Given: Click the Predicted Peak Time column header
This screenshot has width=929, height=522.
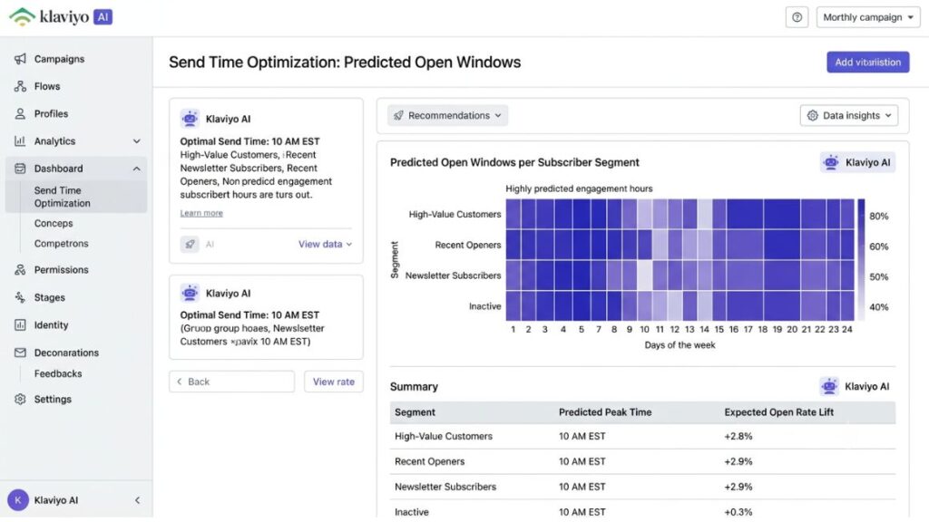Looking at the screenshot, I should point(605,412).
